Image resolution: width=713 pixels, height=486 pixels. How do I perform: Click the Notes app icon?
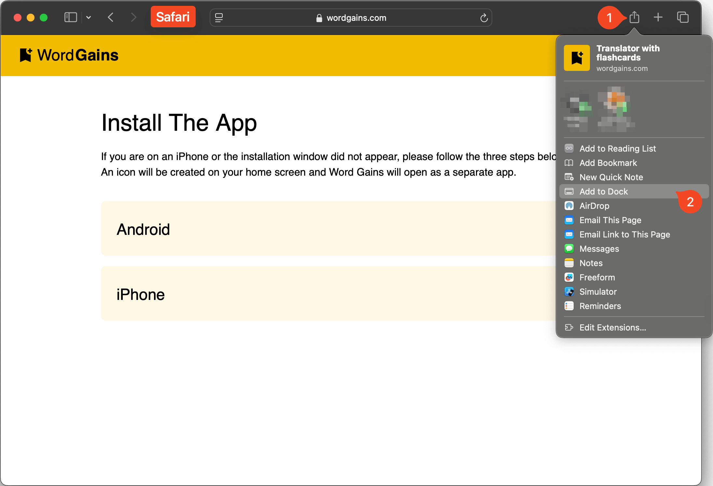(569, 263)
